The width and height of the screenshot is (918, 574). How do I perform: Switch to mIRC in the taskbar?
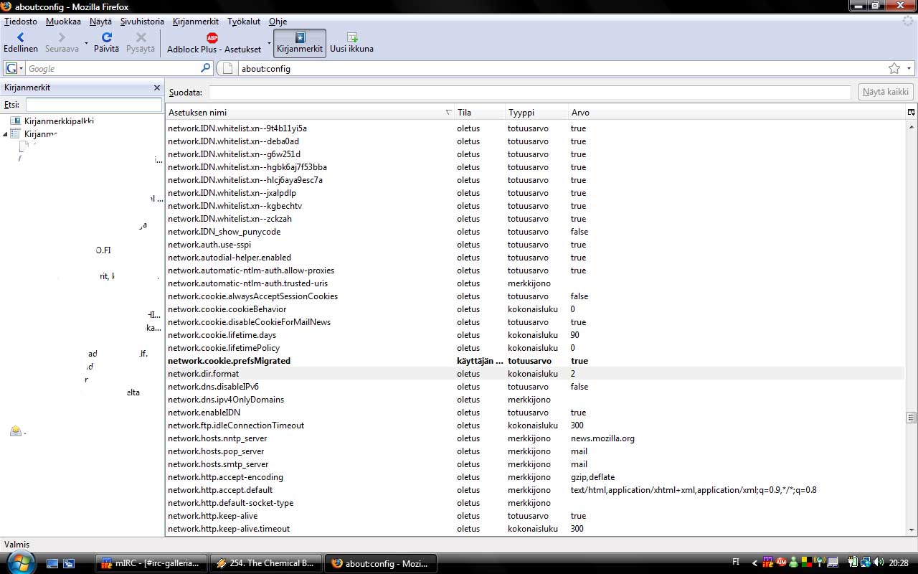[x=151, y=563]
